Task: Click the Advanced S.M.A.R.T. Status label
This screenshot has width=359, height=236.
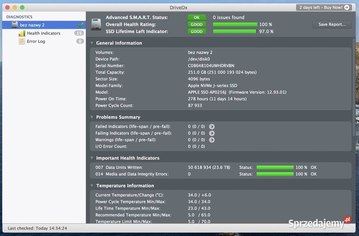Action: 137,18
